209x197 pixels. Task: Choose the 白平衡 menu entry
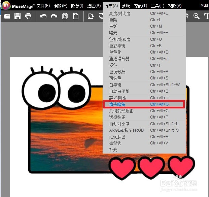[x=144, y=85]
